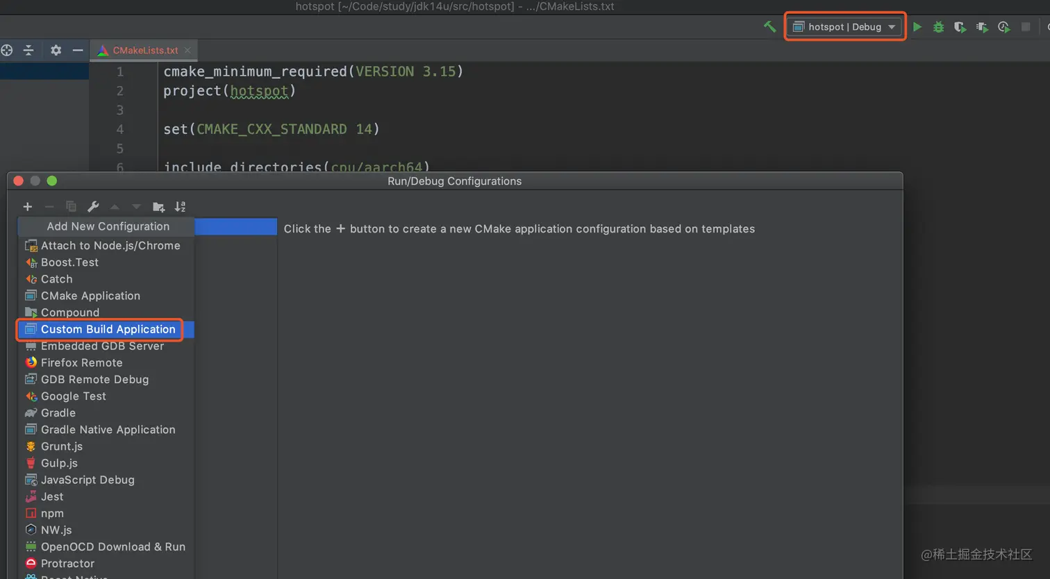
Task: Select NW.js configuration type
Action: pyautogui.click(x=106, y=530)
